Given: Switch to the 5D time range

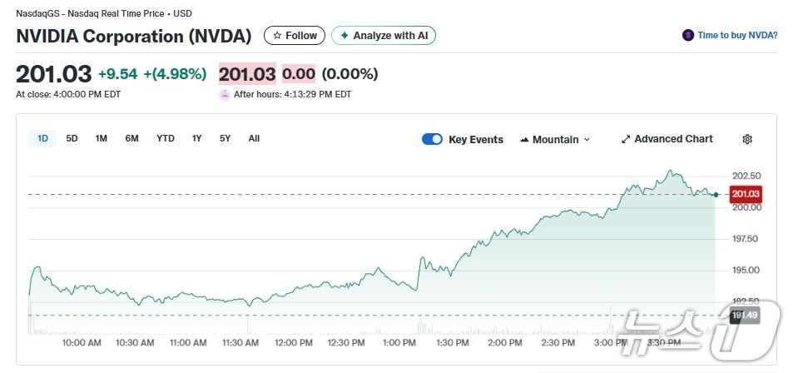Looking at the screenshot, I should (72, 138).
